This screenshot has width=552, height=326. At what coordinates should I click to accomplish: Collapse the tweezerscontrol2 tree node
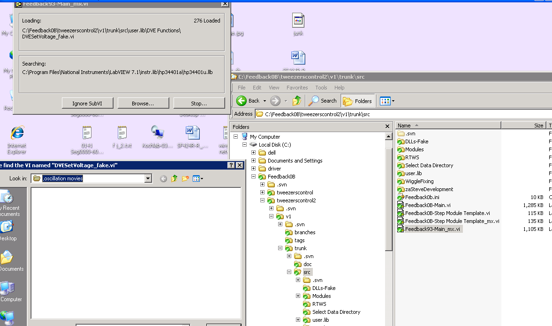pyautogui.click(x=263, y=200)
